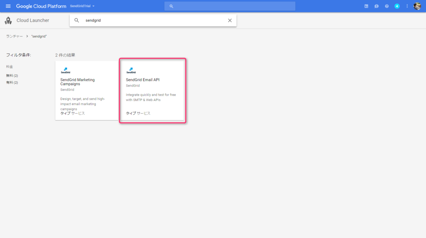Open the notifications badge showing 4

pyautogui.click(x=397, y=6)
